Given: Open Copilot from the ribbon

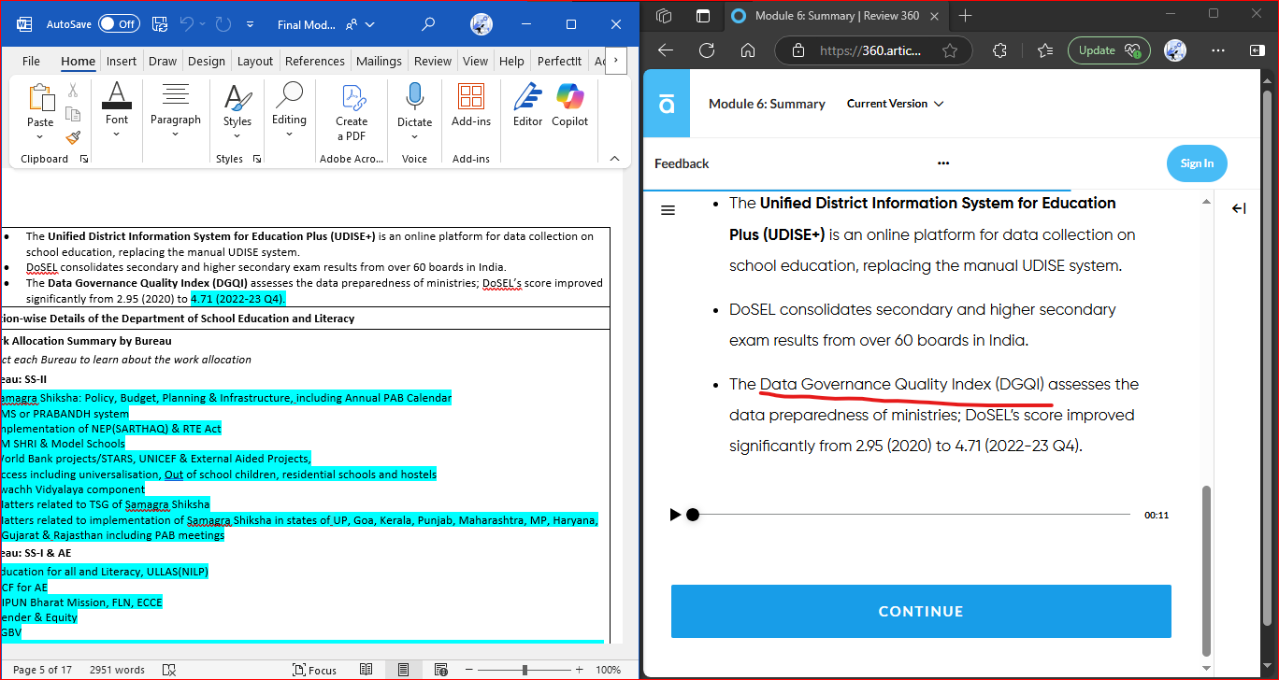Looking at the screenshot, I should 569,105.
